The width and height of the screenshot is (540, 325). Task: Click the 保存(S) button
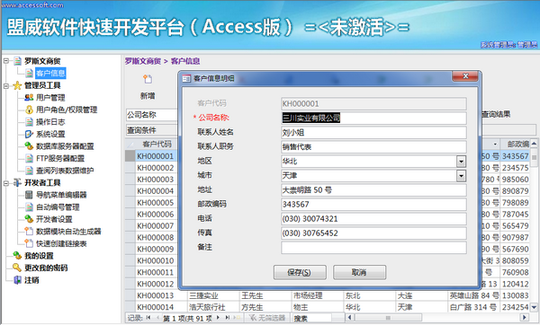(300, 272)
